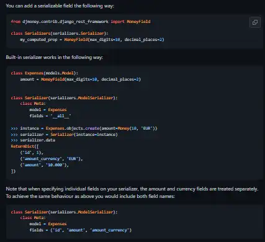
Task: Click 'from djmoney.contrib.django_rest_framework import MoneyField' line
Action: click(81, 22)
